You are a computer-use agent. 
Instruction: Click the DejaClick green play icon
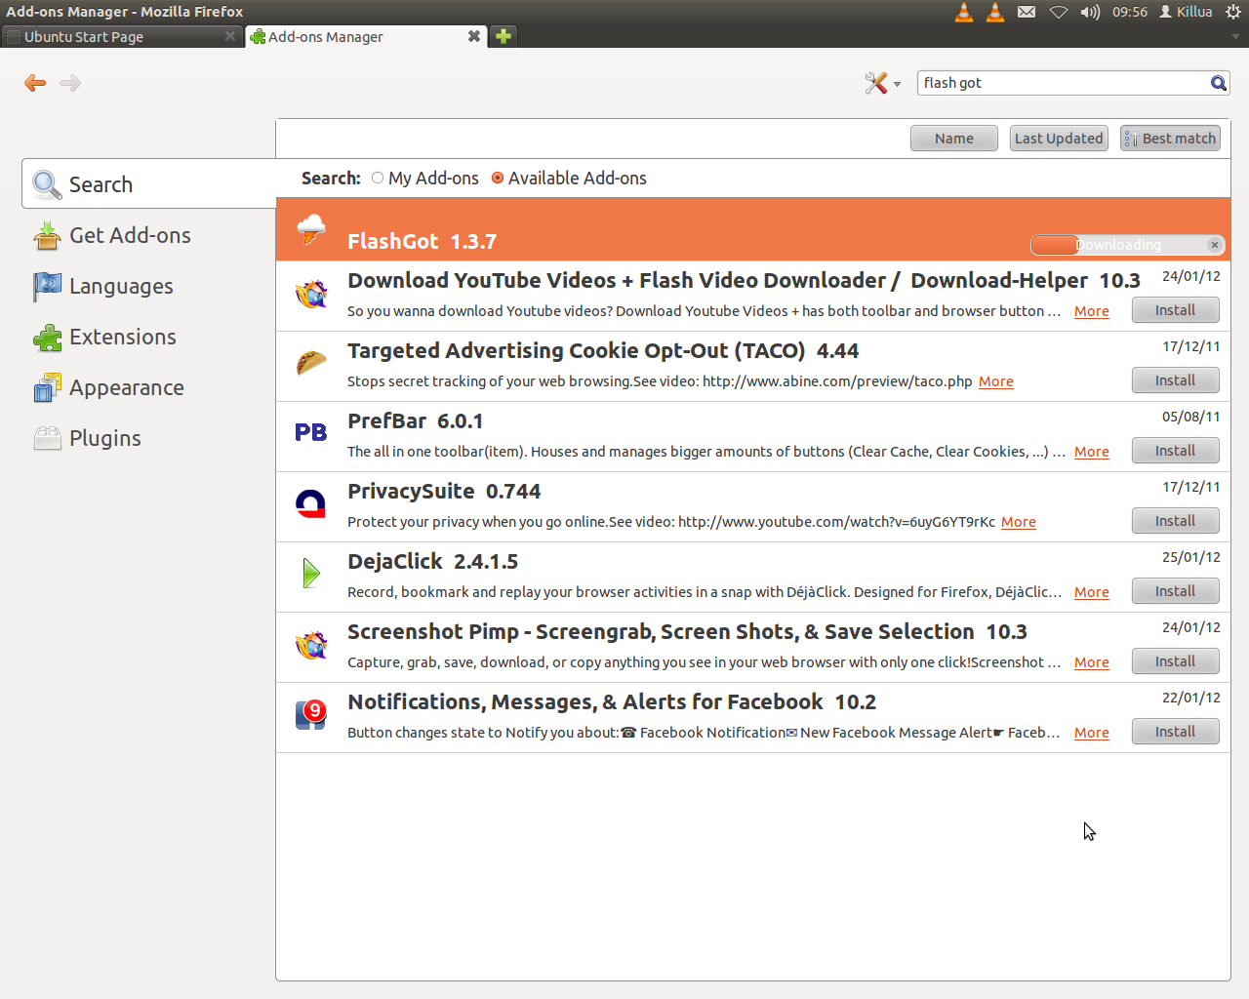coord(311,574)
